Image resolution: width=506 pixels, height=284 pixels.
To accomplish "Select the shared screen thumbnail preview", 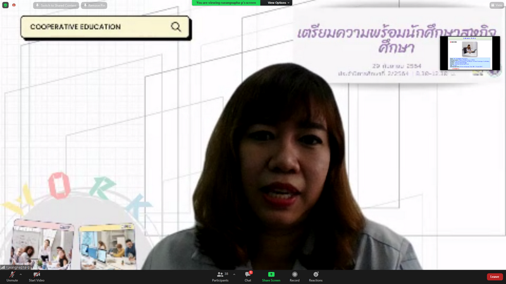I will coord(469,53).
